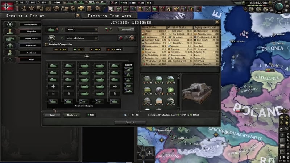290x163 pixels.
Task: Add battalion with first plus slot
Action: 53,86
